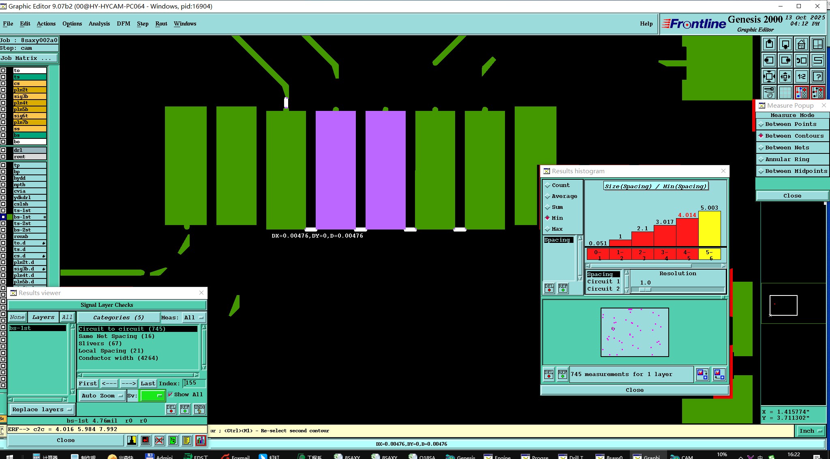Open the histogram chart icon in Results viewer
This screenshot has height=459, width=830.
[201, 440]
